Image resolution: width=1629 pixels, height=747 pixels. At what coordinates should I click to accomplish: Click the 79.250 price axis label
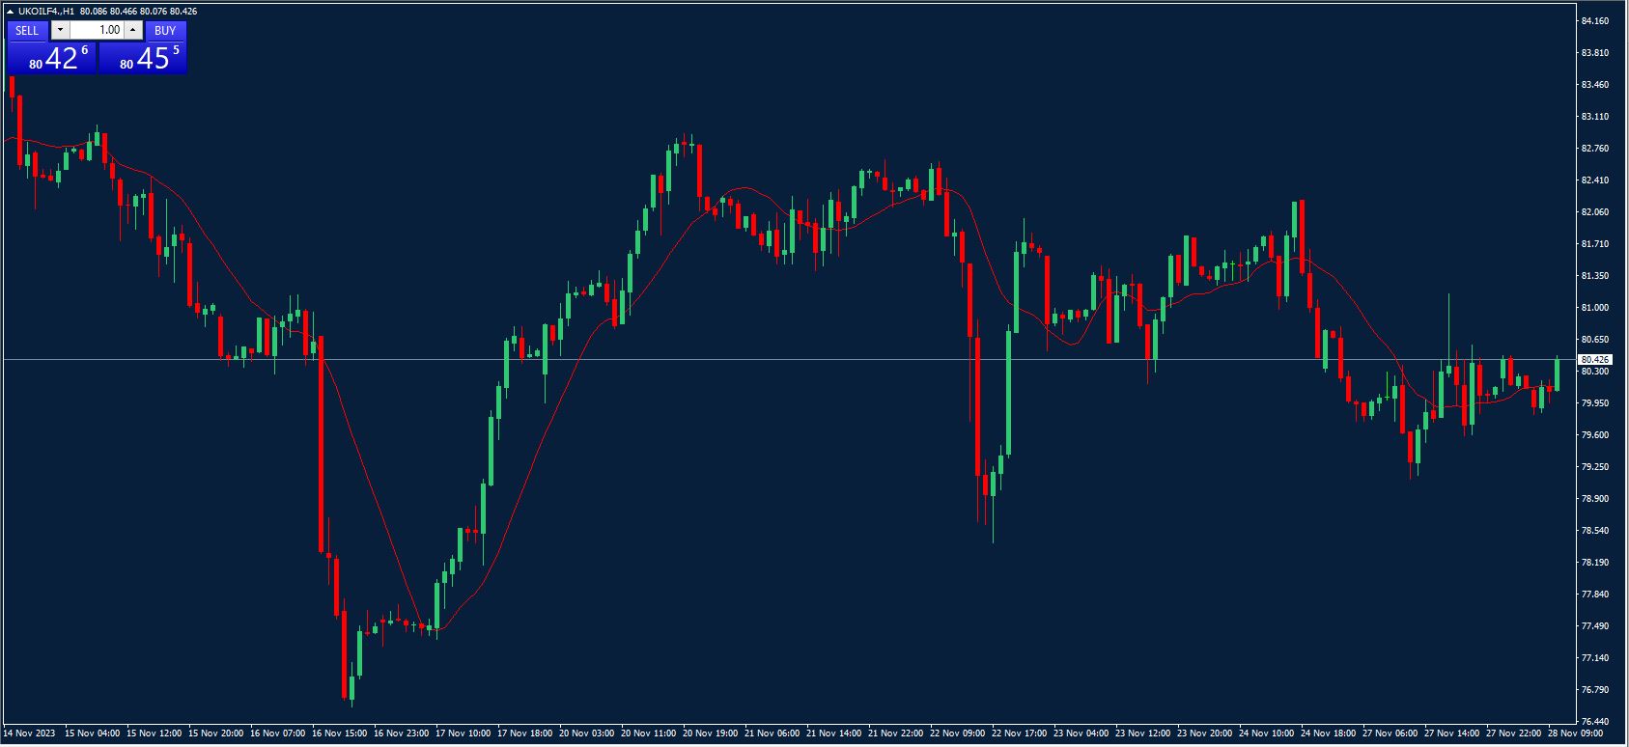click(x=1595, y=467)
